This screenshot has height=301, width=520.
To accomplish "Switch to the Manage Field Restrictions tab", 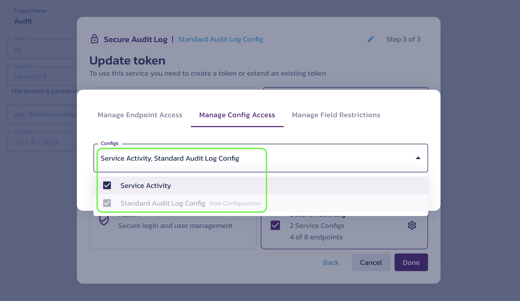I will click(336, 115).
